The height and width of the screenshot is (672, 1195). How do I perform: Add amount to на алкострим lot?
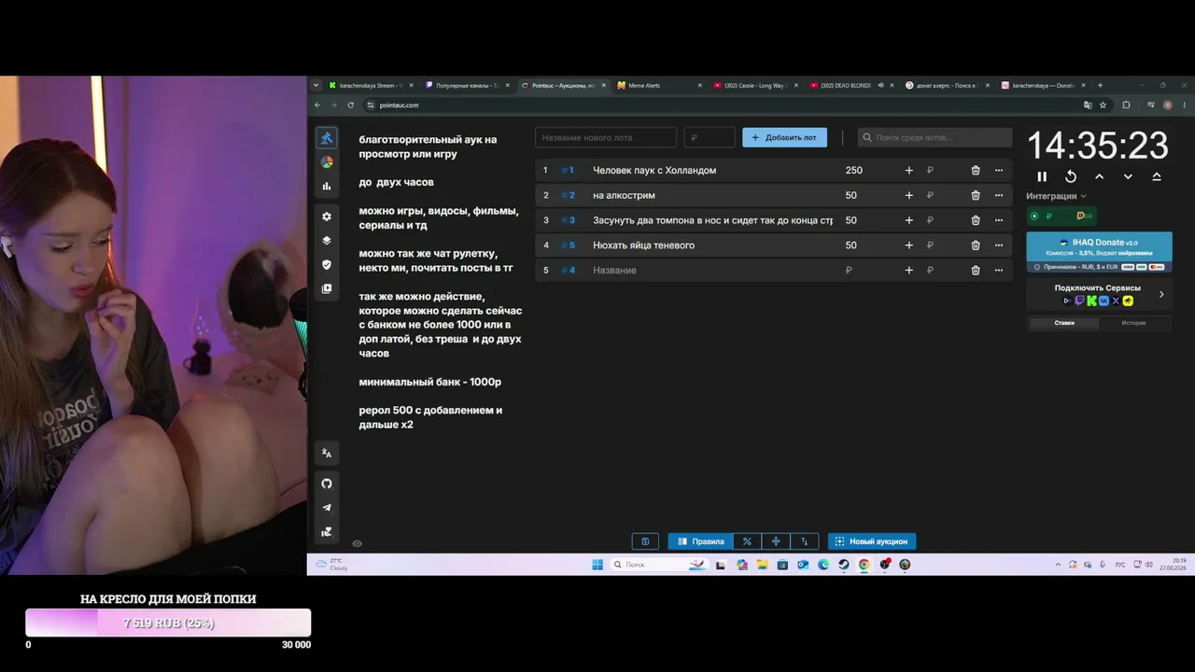pos(908,195)
